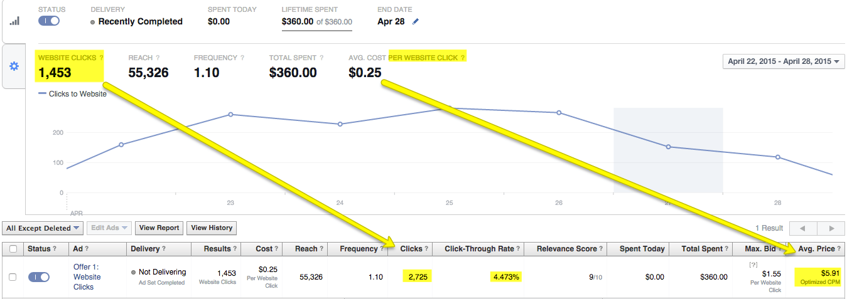This screenshot has width=847, height=299.
Task: Open the ad set settings gear icon
Action: click(14, 66)
